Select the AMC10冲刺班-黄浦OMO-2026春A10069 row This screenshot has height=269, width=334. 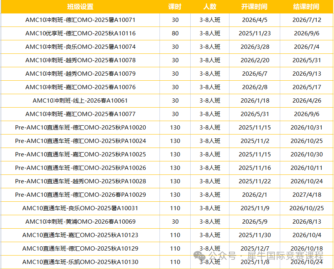point(80,222)
